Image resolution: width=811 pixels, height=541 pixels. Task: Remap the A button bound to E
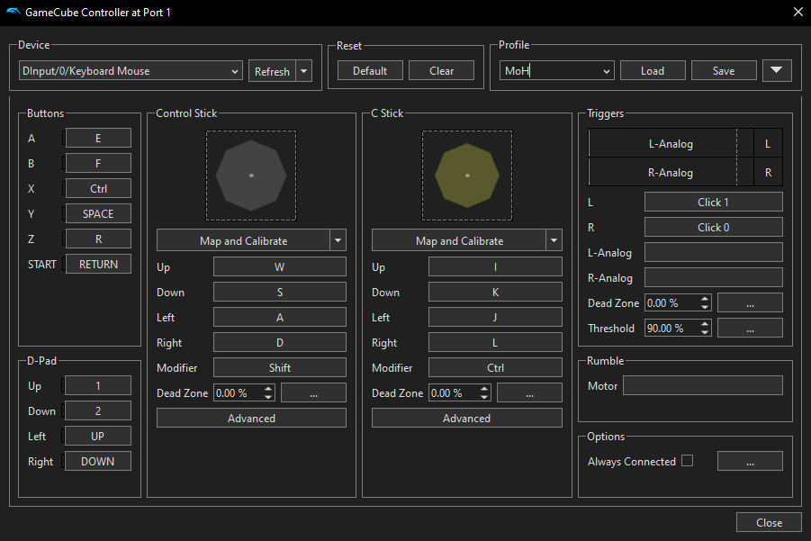click(98, 138)
